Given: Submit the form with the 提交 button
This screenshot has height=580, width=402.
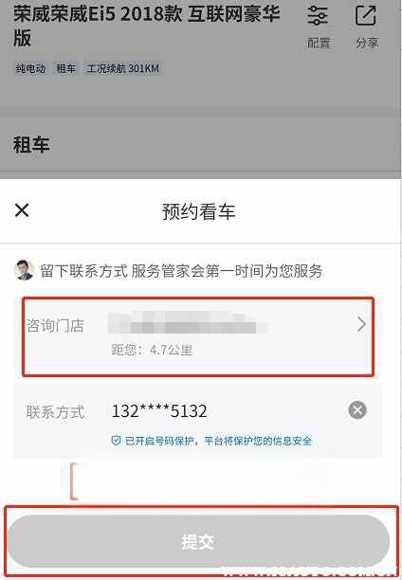Looking at the screenshot, I should point(198,541).
